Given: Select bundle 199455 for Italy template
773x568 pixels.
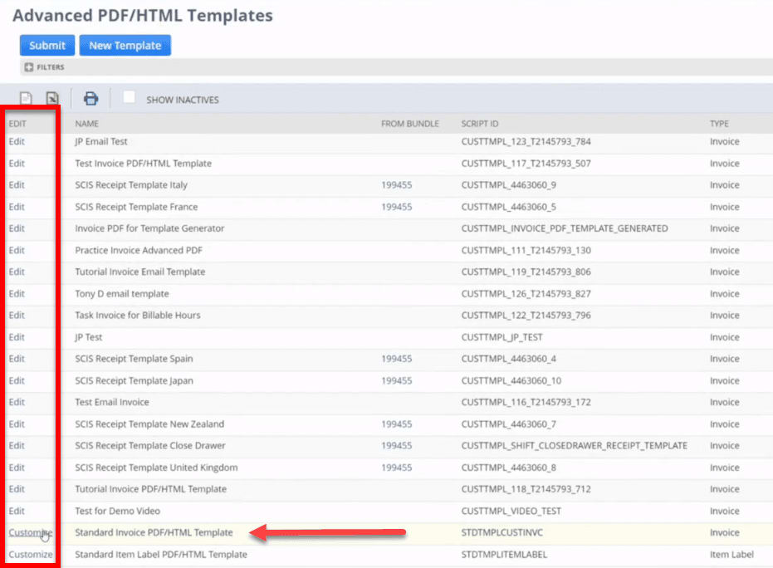Looking at the screenshot, I should coord(396,185).
